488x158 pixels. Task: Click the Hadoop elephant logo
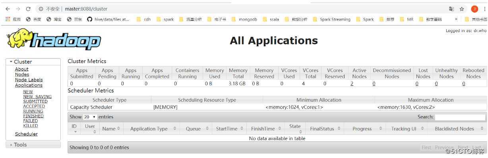click(x=54, y=40)
